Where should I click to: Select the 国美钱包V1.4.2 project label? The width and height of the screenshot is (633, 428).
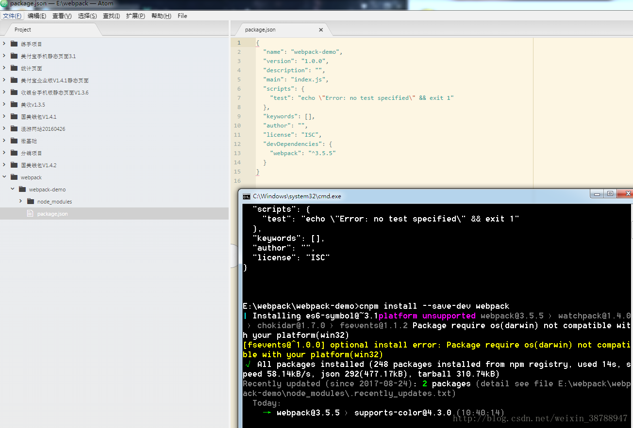[38, 165]
